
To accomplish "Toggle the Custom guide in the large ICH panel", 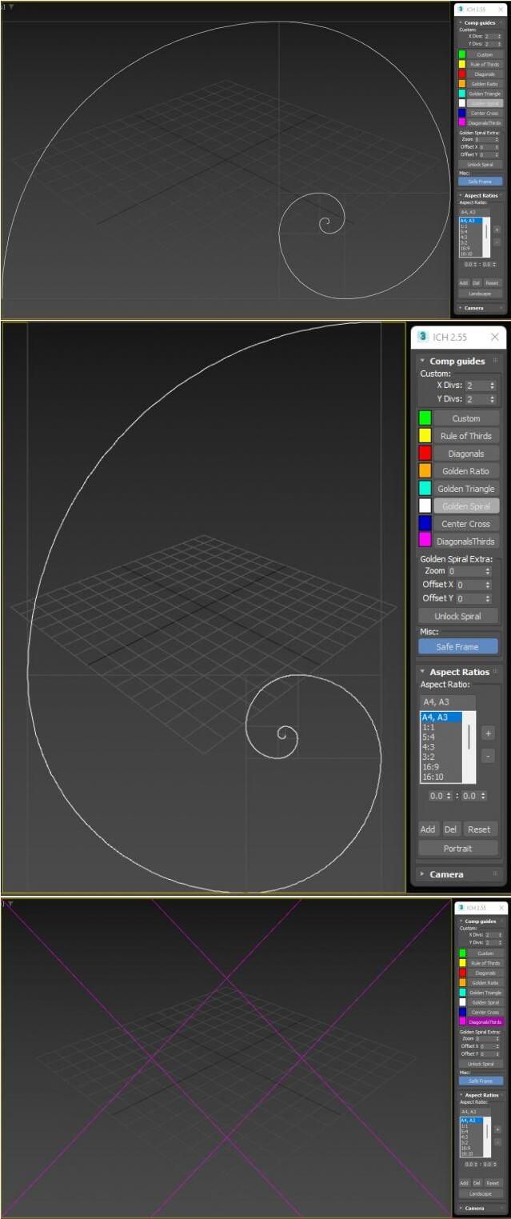I will pyautogui.click(x=466, y=418).
